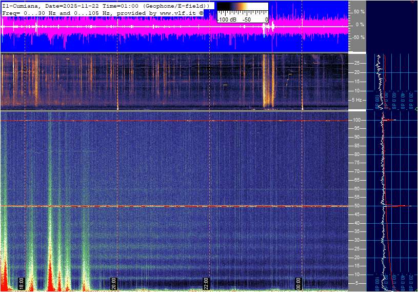This screenshot has width=418, height=292.
Task: Click the 0 % amplitude axis label
Action: (x=360, y=24)
